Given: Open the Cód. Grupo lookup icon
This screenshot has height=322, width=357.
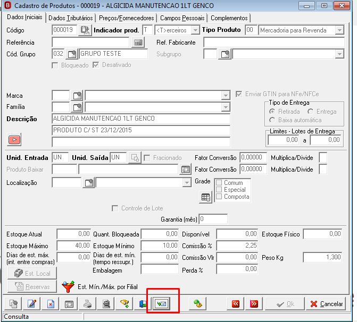Looking at the screenshot, I should (x=72, y=54).
